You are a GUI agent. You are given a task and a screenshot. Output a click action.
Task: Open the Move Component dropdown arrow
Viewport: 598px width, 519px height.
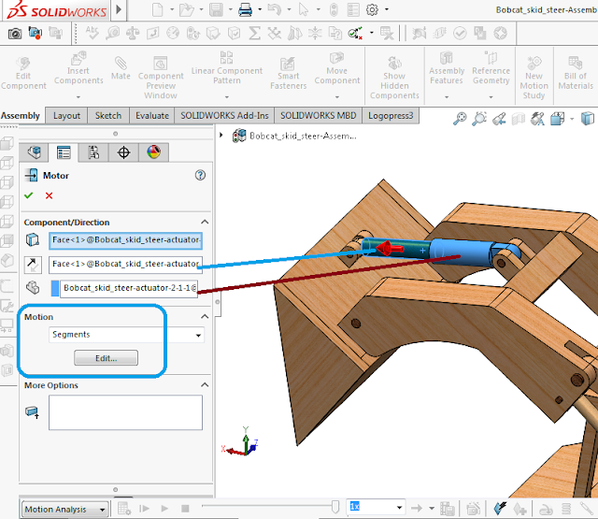(x=337, y=97)
